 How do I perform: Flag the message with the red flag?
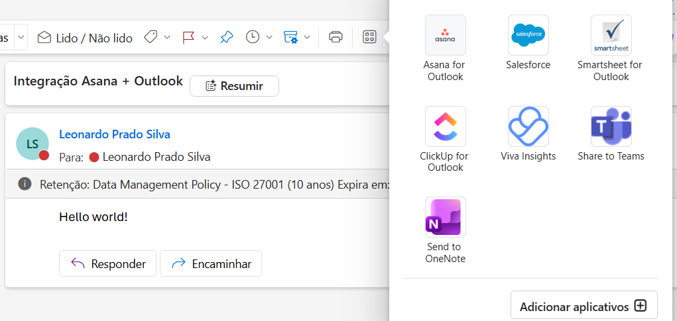pos(188,37)
